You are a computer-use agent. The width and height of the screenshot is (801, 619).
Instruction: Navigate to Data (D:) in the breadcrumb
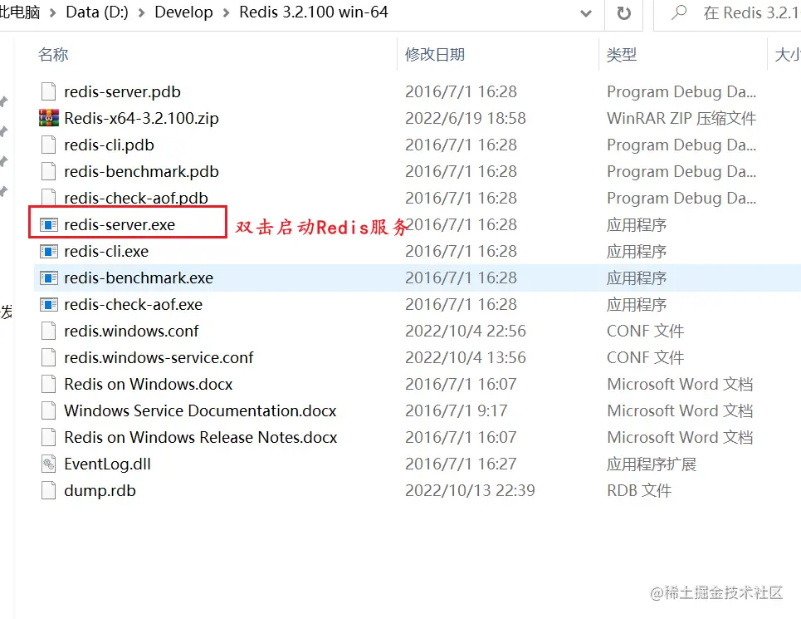click(97, 12)
